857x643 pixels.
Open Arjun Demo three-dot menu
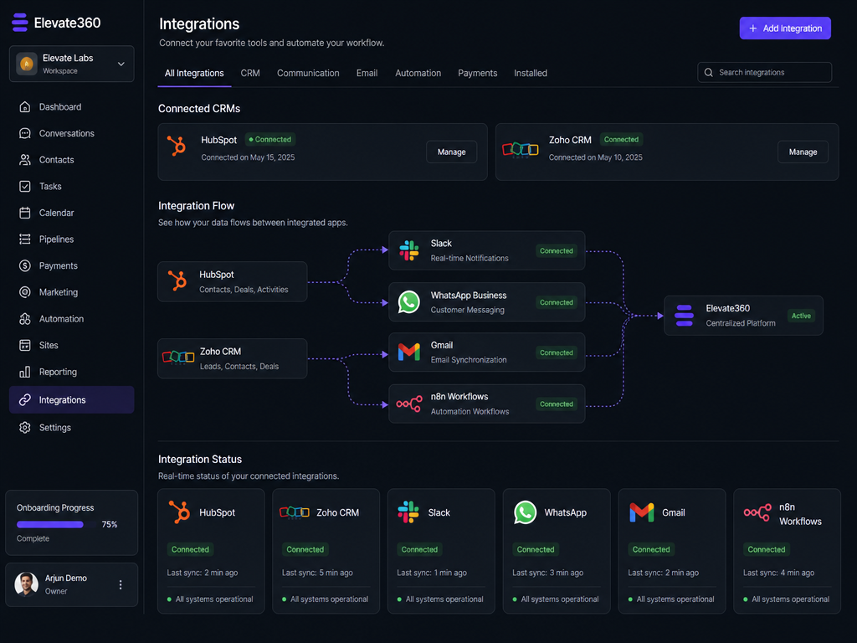121,584
